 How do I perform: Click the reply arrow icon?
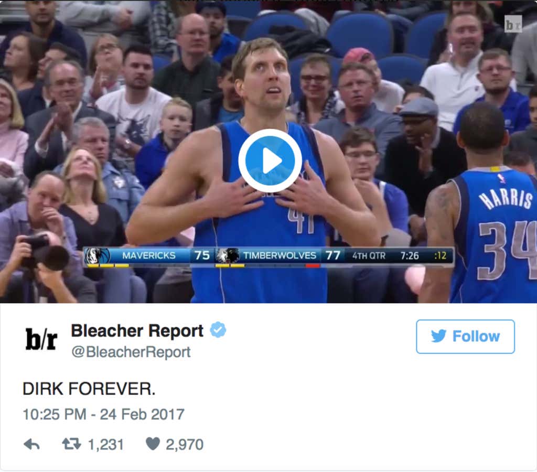32,444
